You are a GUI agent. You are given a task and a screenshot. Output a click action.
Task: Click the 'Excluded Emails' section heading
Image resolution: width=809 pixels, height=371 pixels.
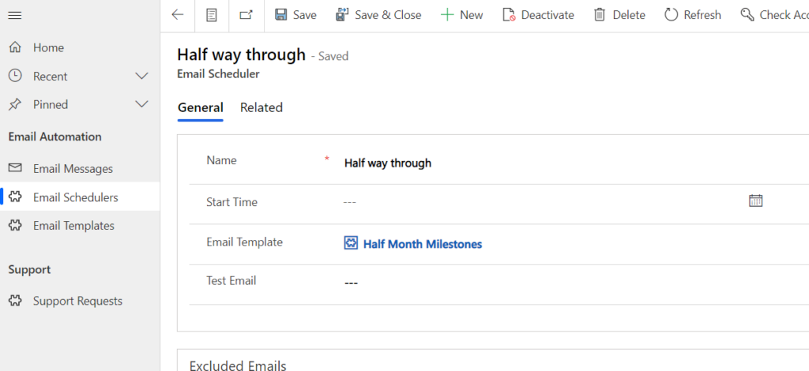coord(238,365)
